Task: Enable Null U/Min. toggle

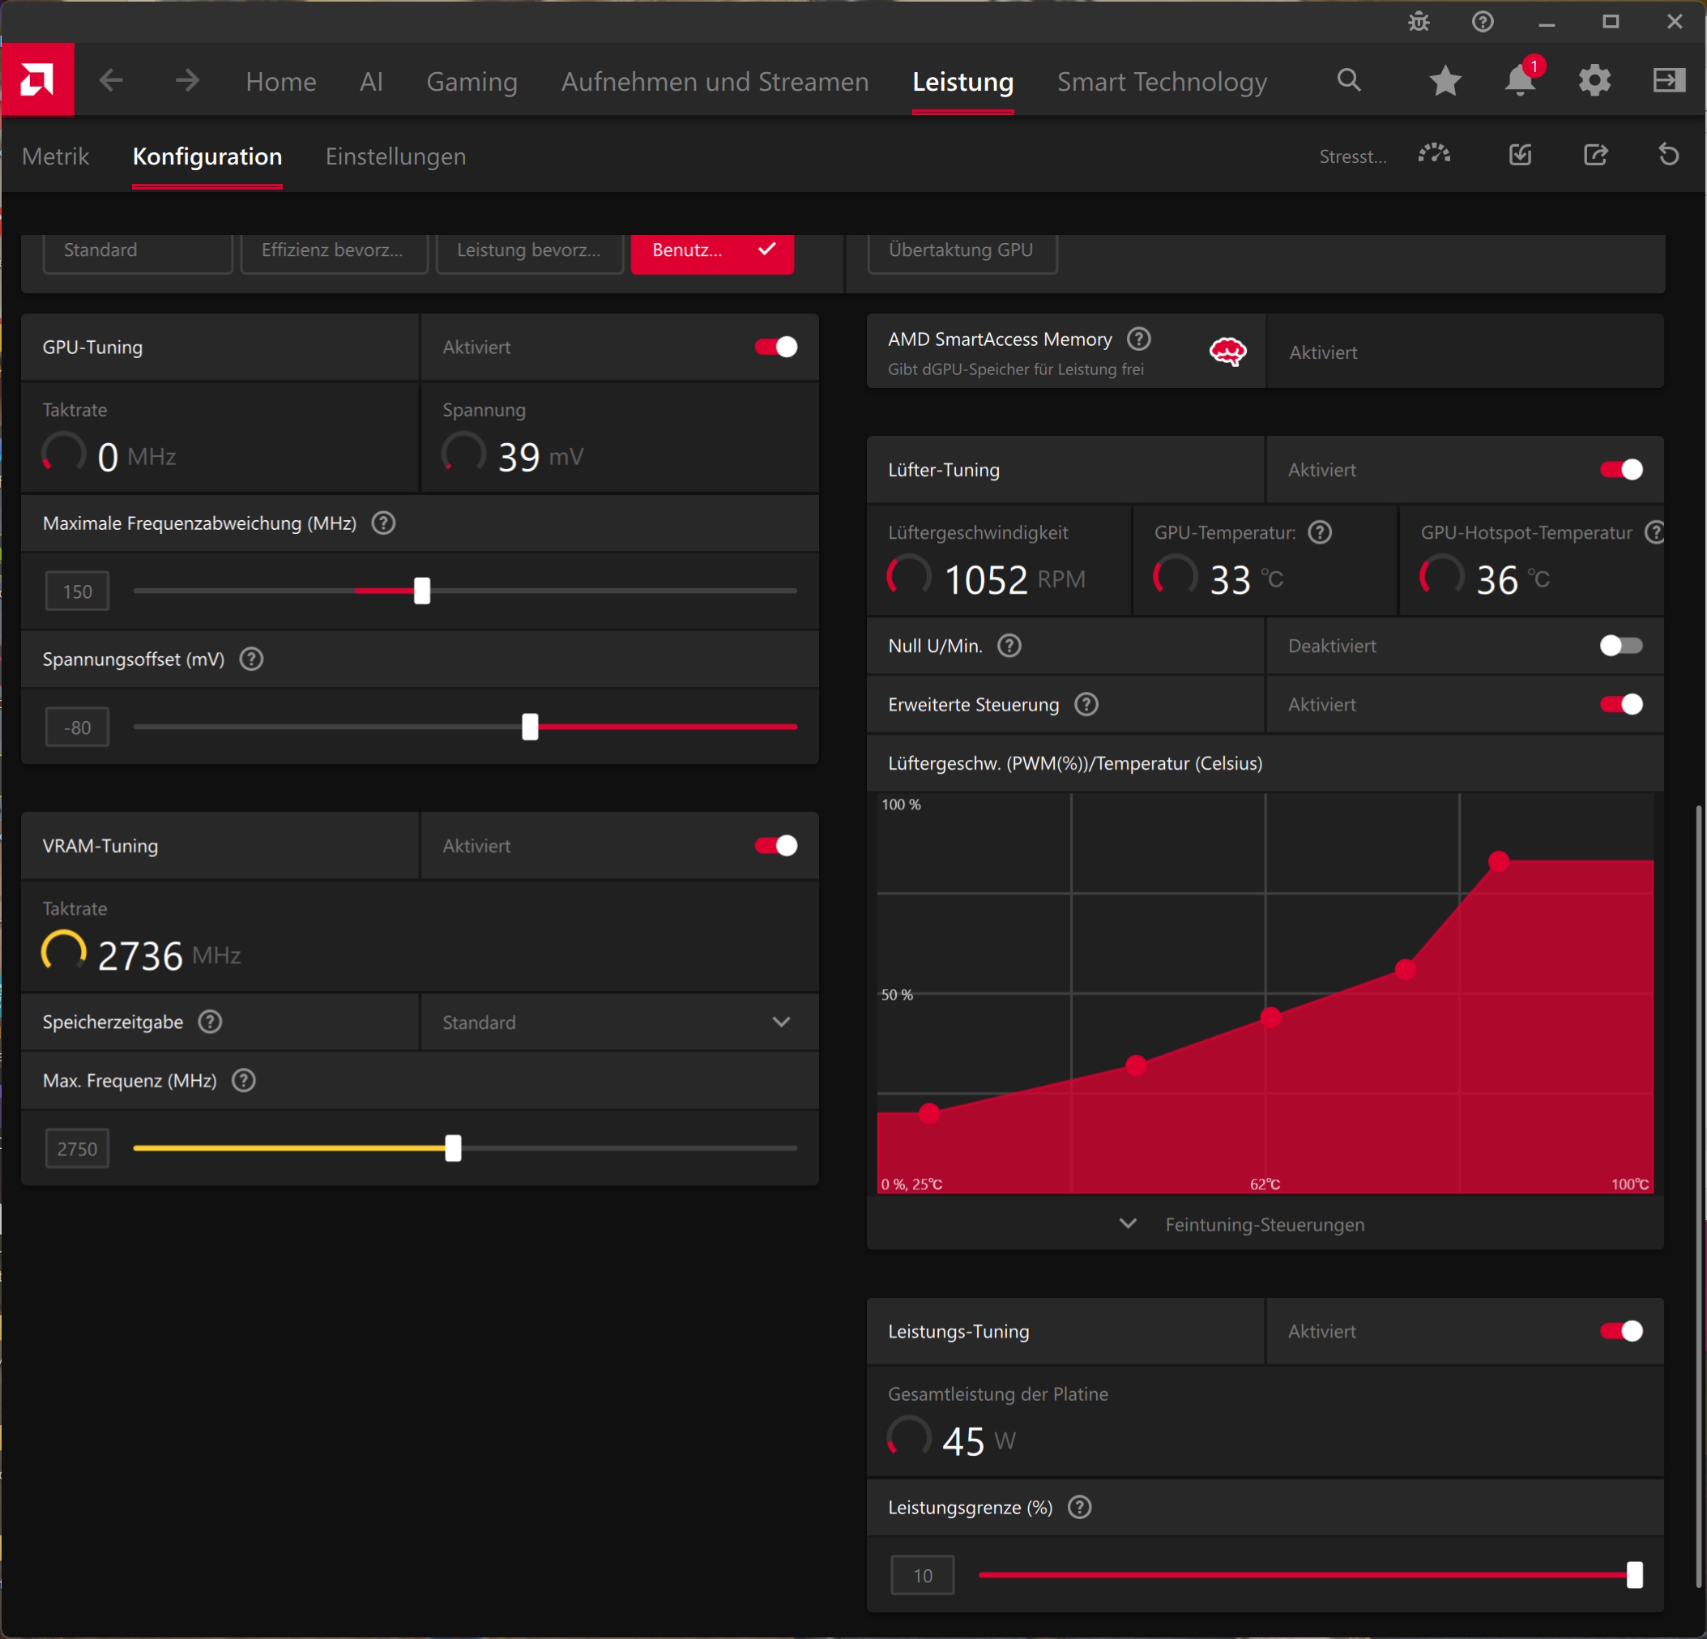Action: [x=1621, y=646]
